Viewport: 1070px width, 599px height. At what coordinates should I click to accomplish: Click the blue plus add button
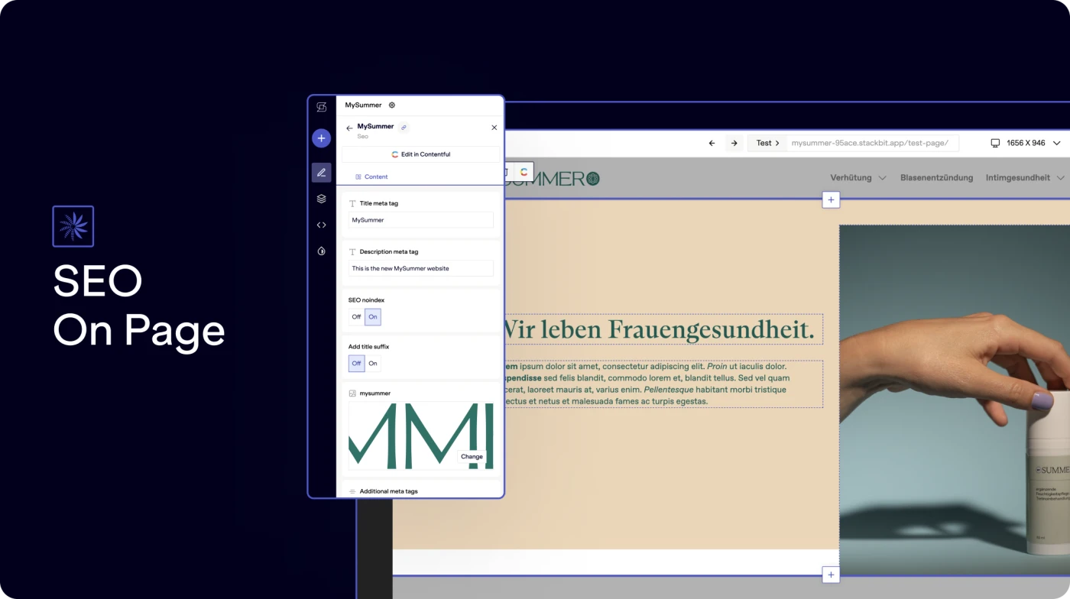[321, 138]
